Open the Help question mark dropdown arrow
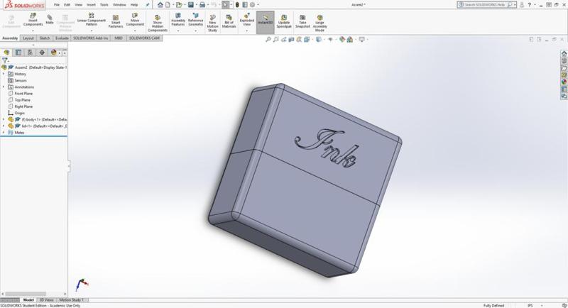Screen dimensions: 568x308 [535, 5]
